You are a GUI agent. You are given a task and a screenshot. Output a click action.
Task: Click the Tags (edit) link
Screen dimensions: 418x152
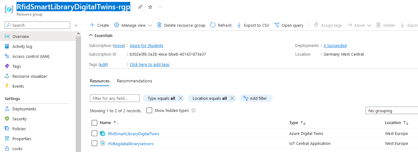coord(103,64)
